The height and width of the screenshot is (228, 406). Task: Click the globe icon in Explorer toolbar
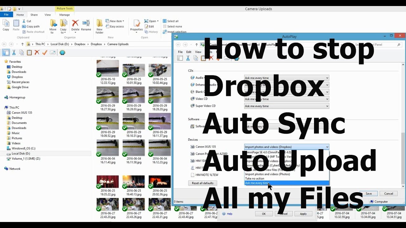click(62, 53)
